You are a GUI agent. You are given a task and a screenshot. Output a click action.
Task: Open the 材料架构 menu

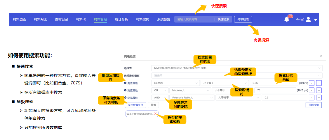coord(142,20)
